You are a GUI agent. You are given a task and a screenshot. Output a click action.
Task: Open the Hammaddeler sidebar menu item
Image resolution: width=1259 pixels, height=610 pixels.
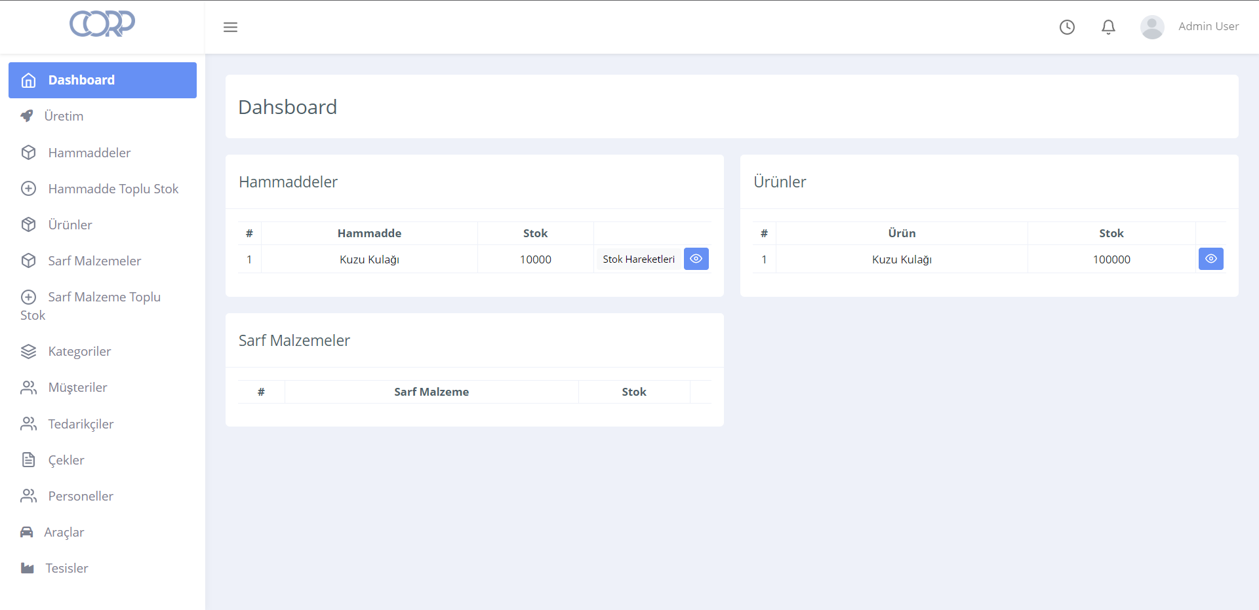pyautogui.click(x=89, y=153)
